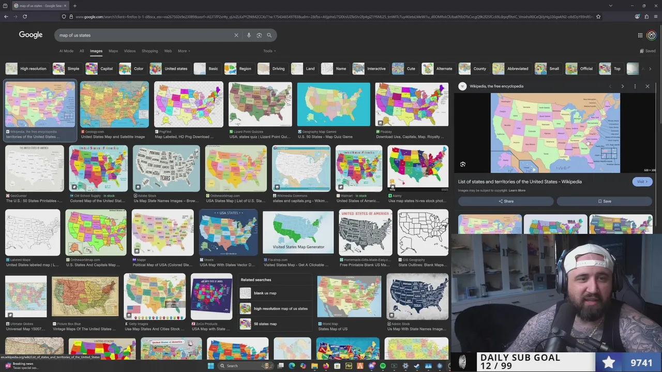Open the preview panel three-dot menu
This screenshot has height=372, width=662.
(x=635, y=86)
